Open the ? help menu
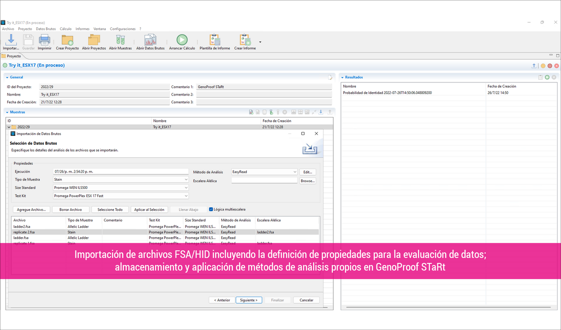The height and width of the screenshot is (330, 561). [140, 29]
